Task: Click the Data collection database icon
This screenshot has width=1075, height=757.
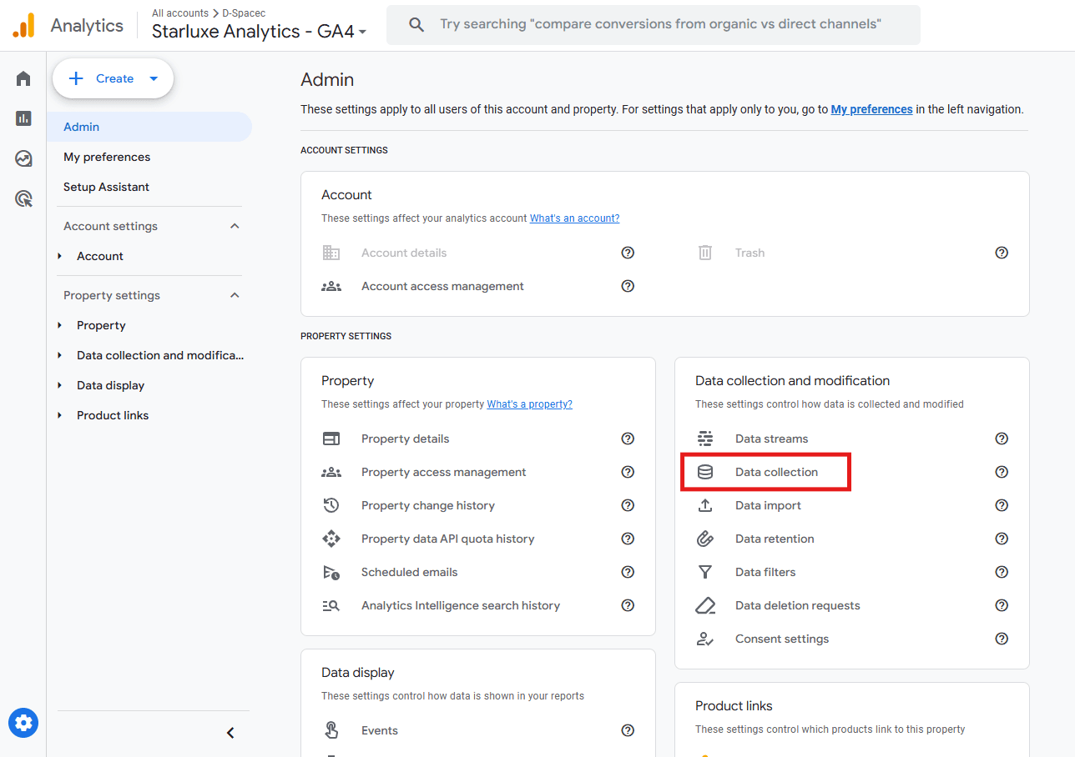Action: [x=705, y=472]
